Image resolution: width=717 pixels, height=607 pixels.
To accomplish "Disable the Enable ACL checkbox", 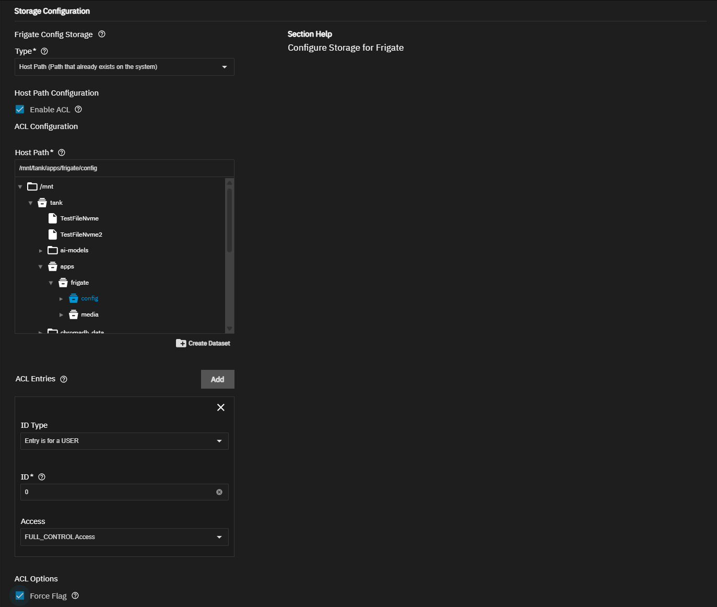I will (20, 110).
